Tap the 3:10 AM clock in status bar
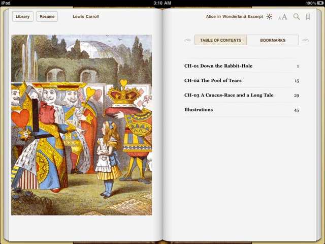 coord(162,3)
